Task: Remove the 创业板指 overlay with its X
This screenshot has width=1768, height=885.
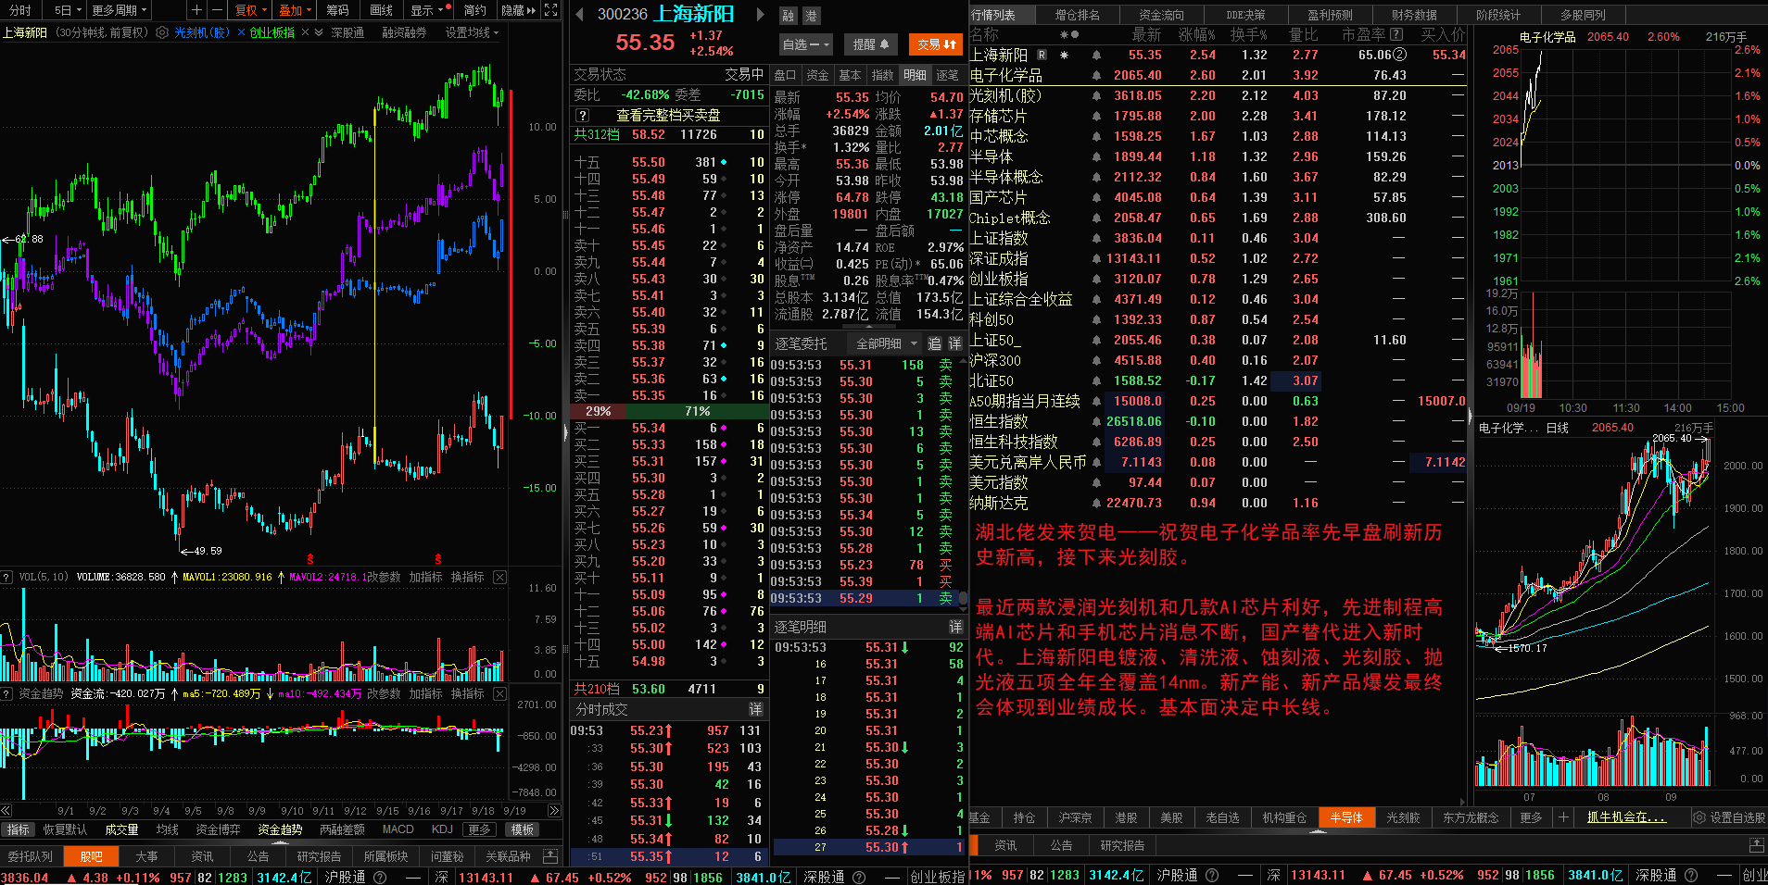Action: pyautogui.click(x=306, y=32)
